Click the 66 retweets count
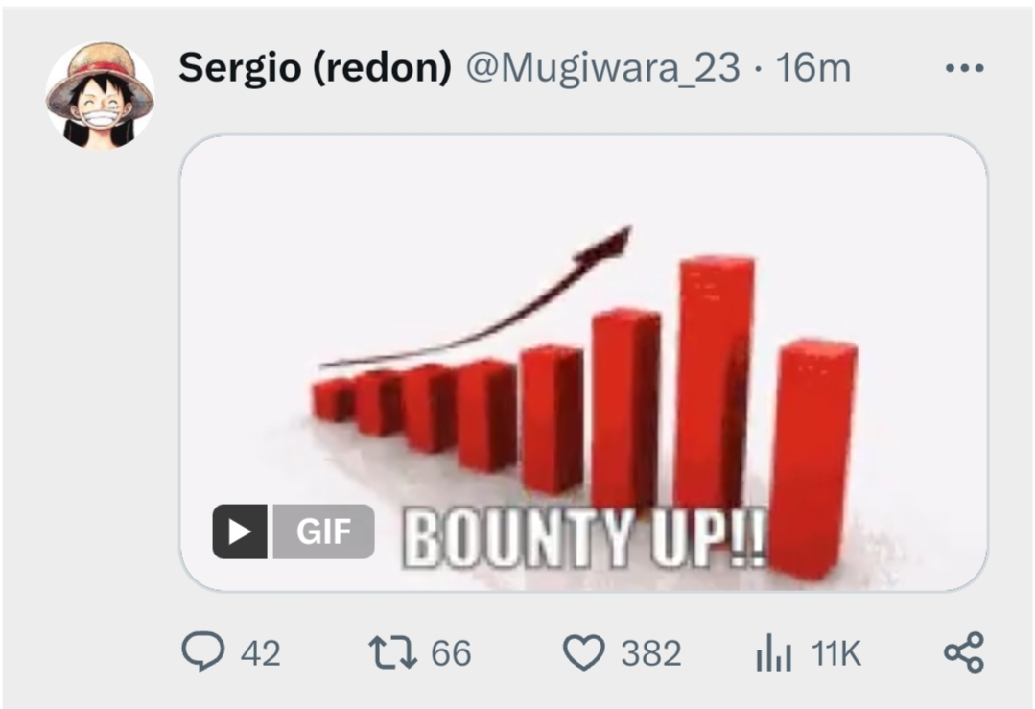Screen dimensions: 1035x709 tap(452, 653)
